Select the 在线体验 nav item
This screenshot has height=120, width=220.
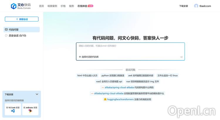[82, 6]
